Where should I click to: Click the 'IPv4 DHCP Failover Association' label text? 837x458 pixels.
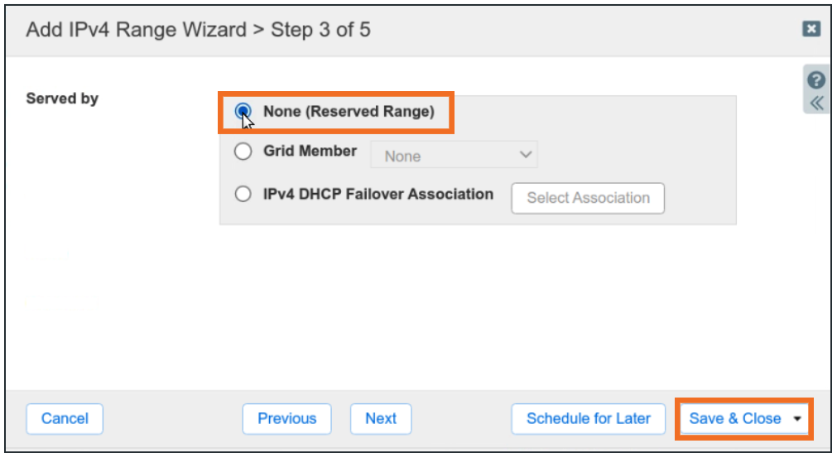[378, 195]
